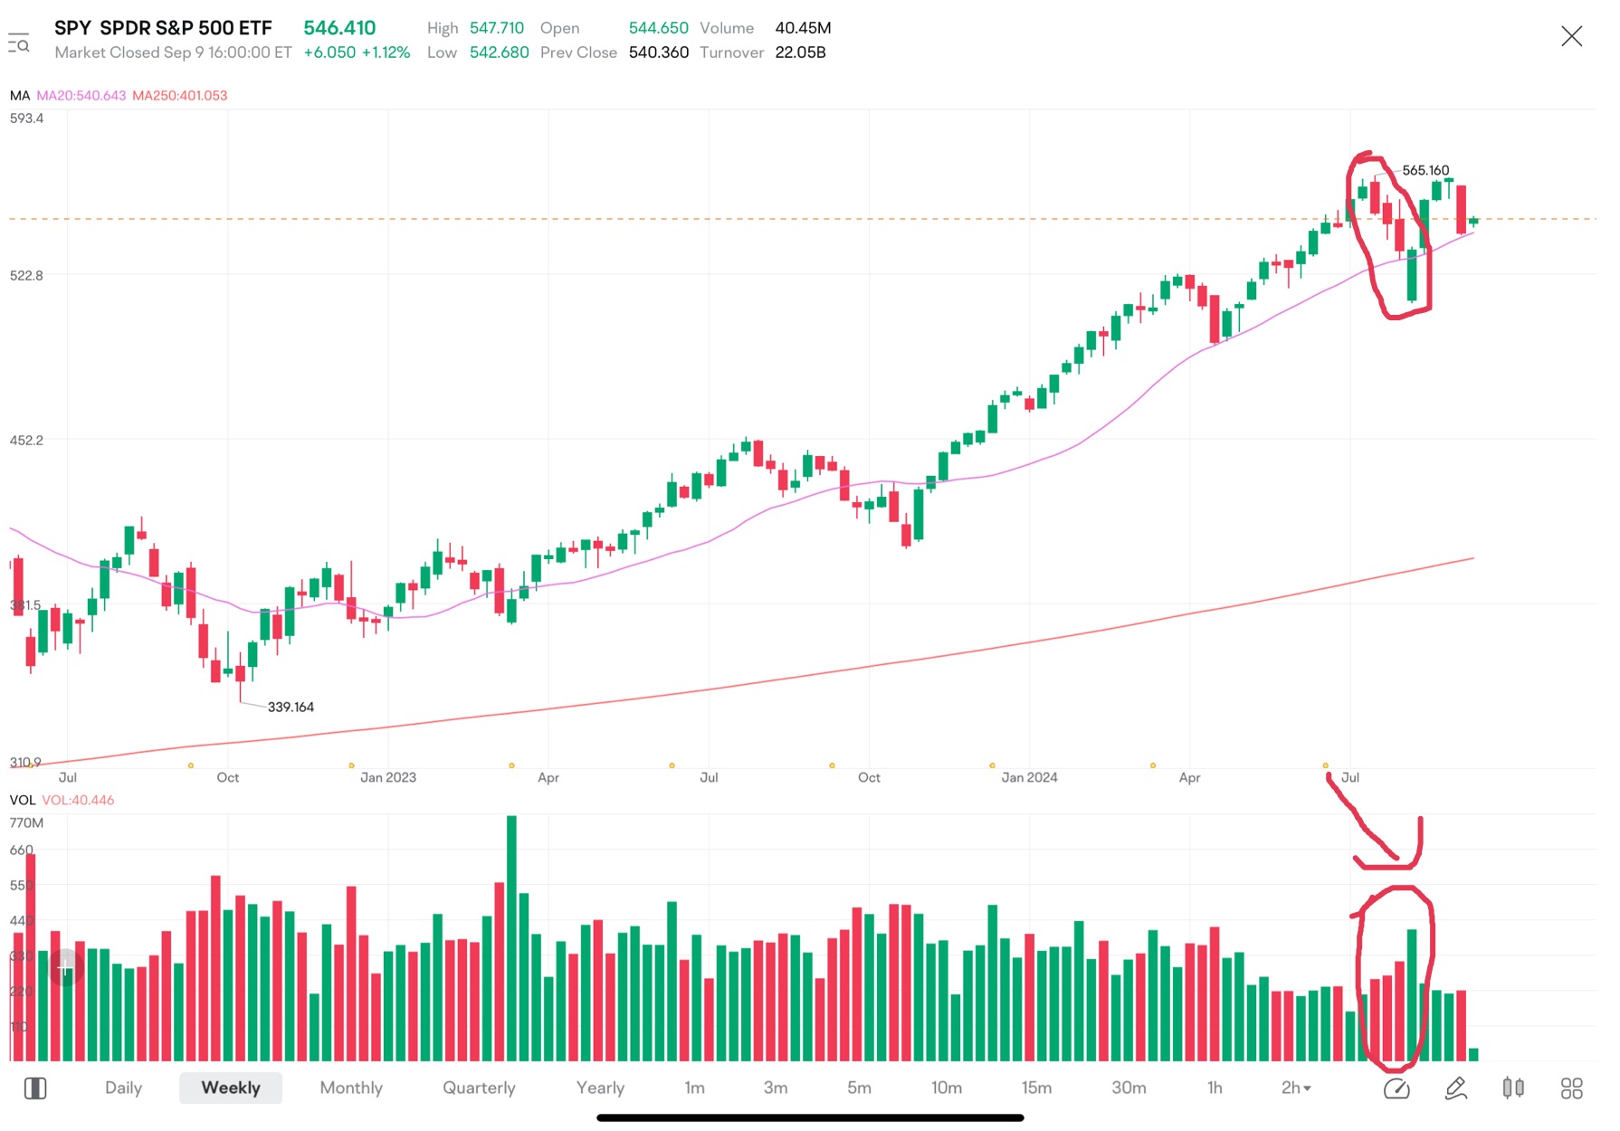This screenshot has height=1131, width=1620.
Task: Tap the VOL:40.446 value text
Action: [x=78, y=800]
